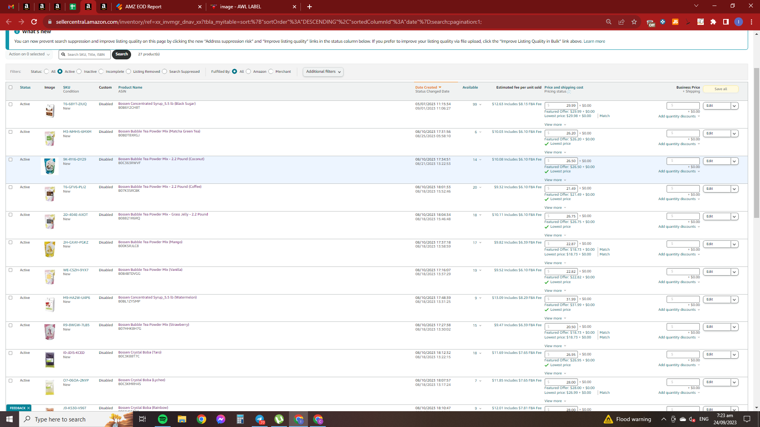This screenshot has width=760, height=427.
Task: Open the Additional filters dropdown
Action: (323, 72)
